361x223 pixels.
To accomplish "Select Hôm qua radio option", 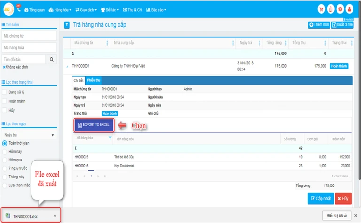I will pos(4,160).
